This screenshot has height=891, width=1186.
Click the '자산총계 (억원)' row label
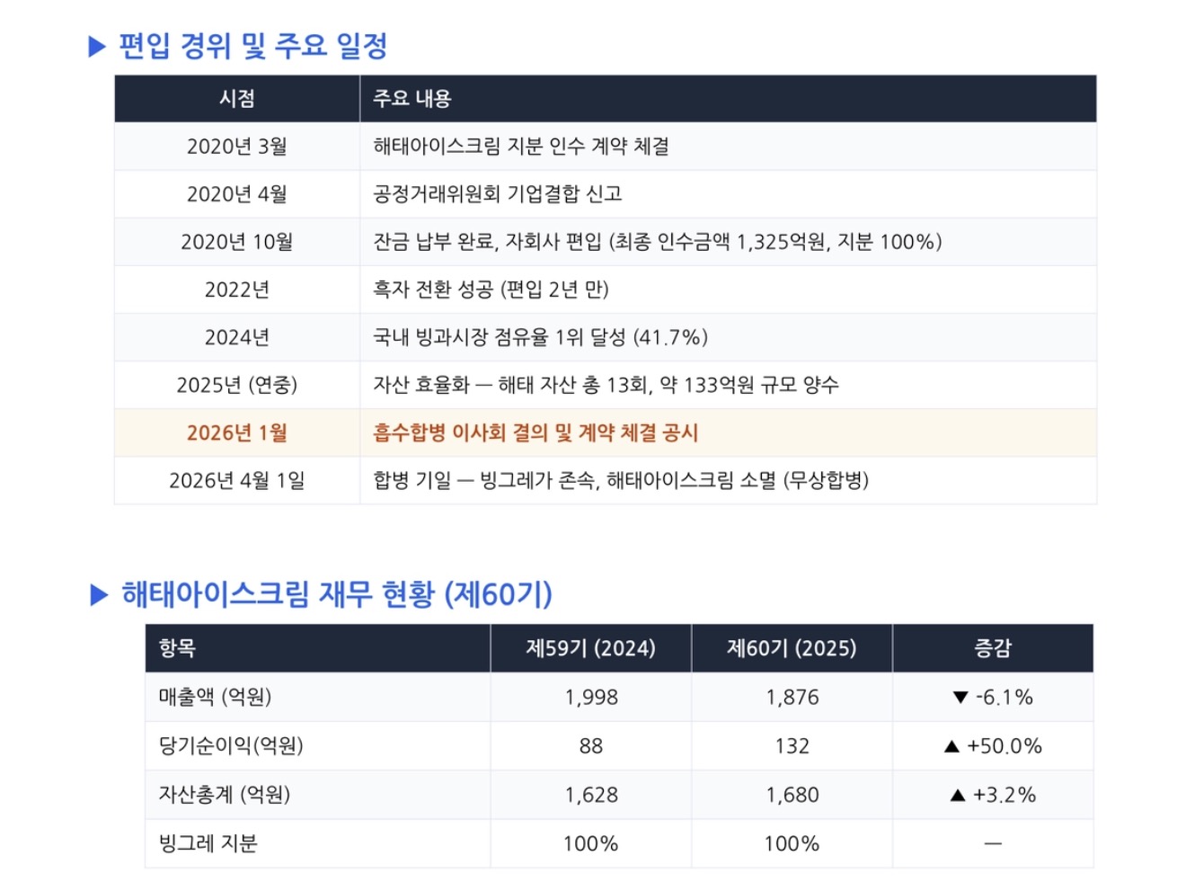point(225,794)
